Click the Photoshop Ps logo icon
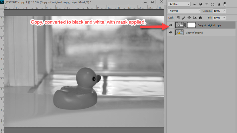 (2, 2)
